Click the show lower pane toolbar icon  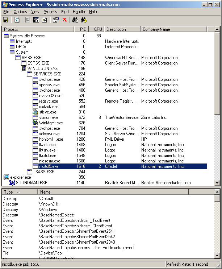28,20
